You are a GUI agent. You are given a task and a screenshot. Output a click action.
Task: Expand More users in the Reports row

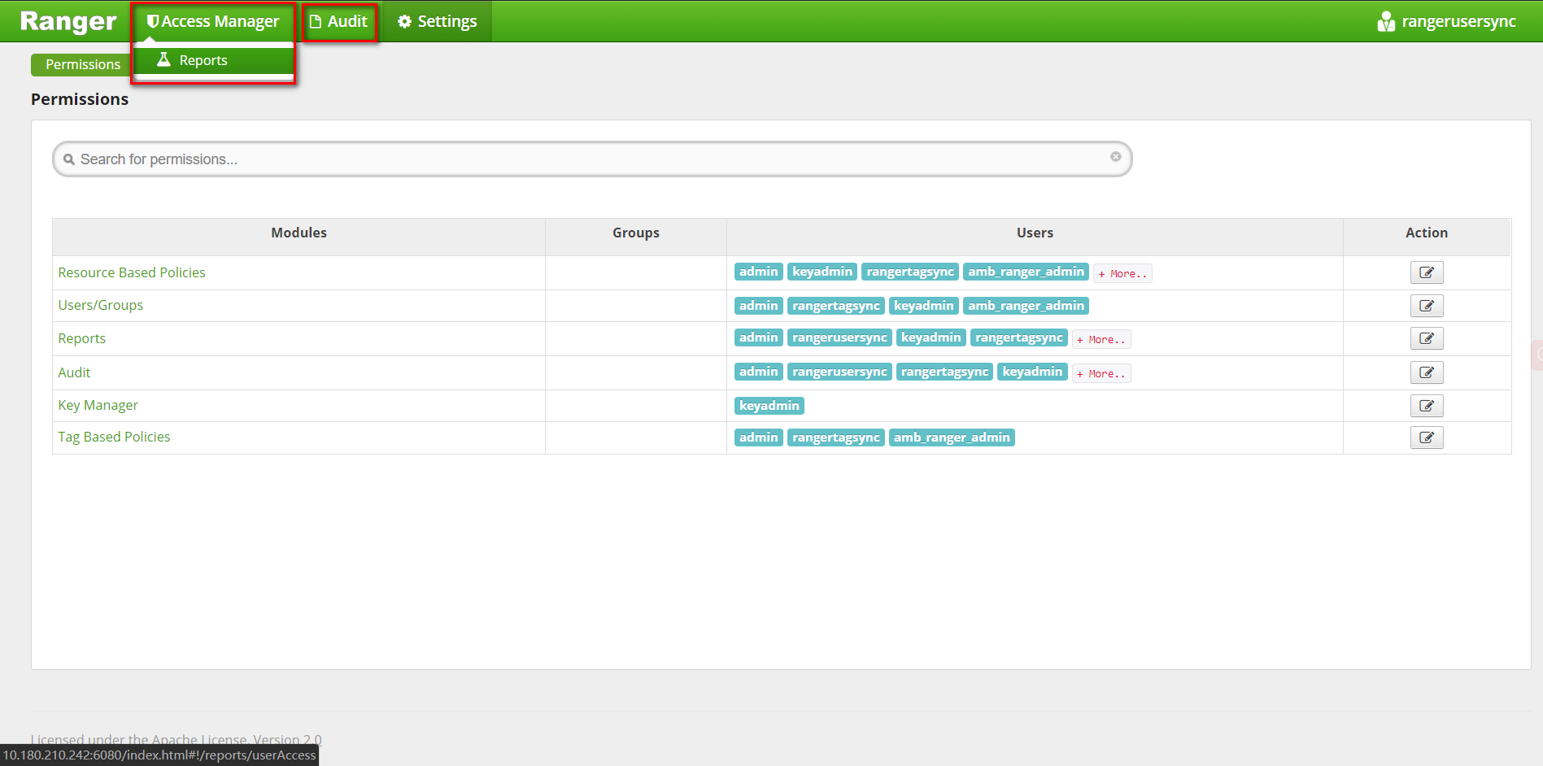(1101, 339)
